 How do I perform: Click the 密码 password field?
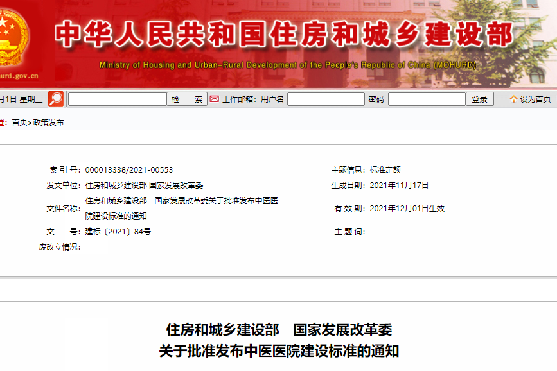(427, 99)
